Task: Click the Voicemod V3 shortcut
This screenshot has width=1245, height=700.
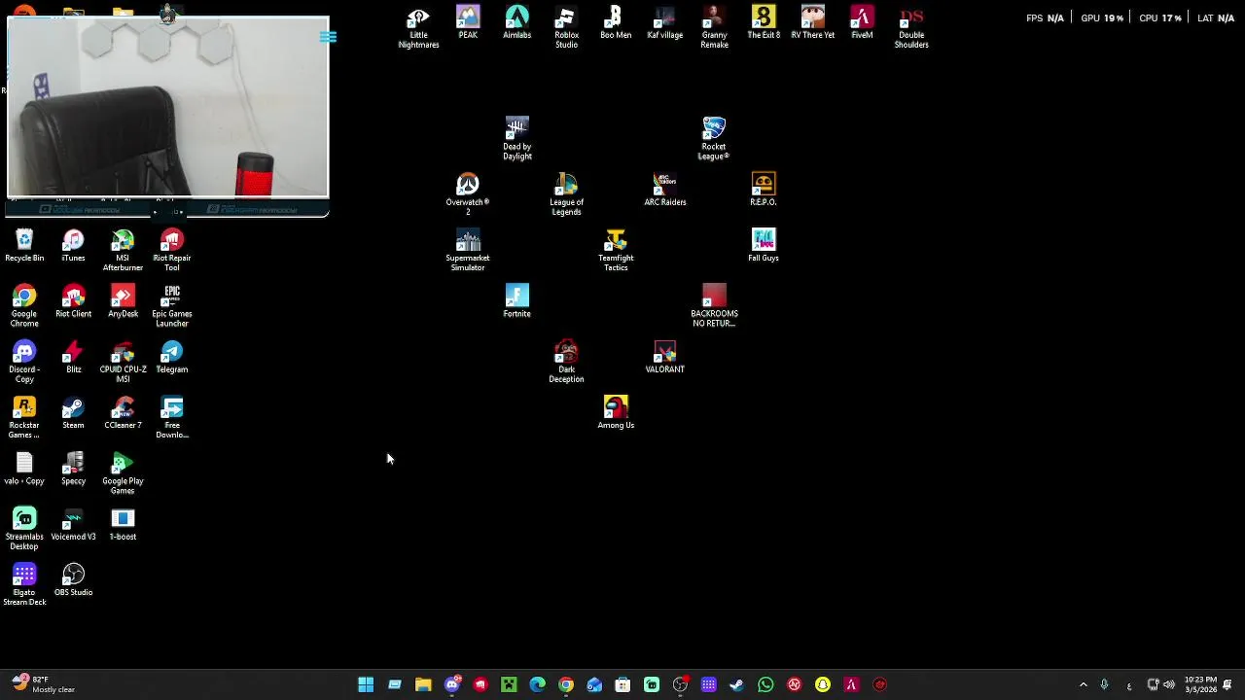Action: point(73,525)
